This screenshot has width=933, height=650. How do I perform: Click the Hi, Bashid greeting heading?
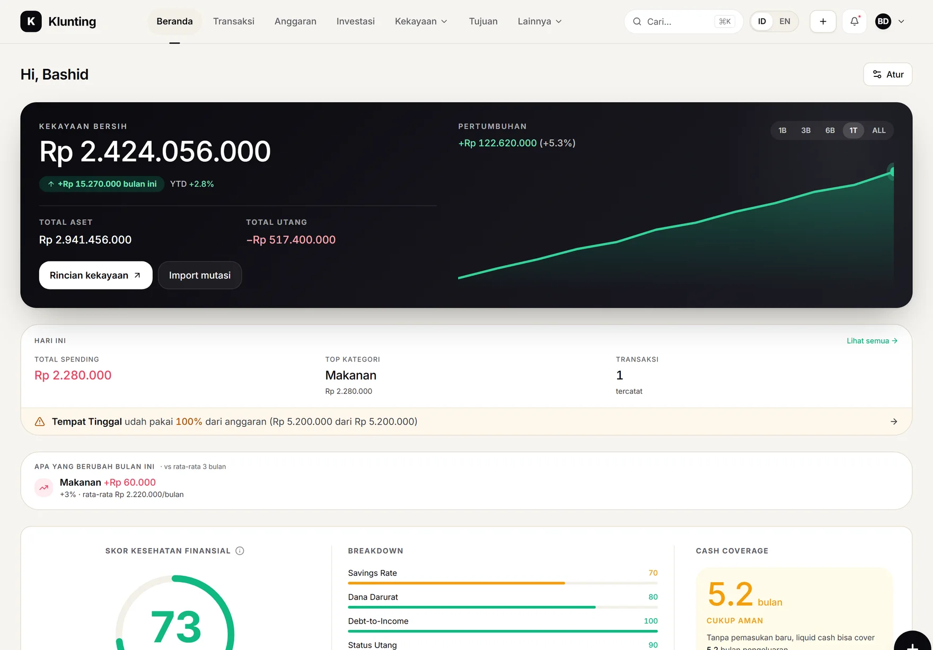click(x=55, y=74)
